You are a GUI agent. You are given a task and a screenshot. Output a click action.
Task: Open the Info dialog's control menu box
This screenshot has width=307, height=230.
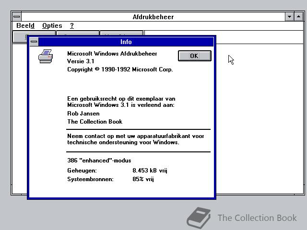tap(34, 42)
